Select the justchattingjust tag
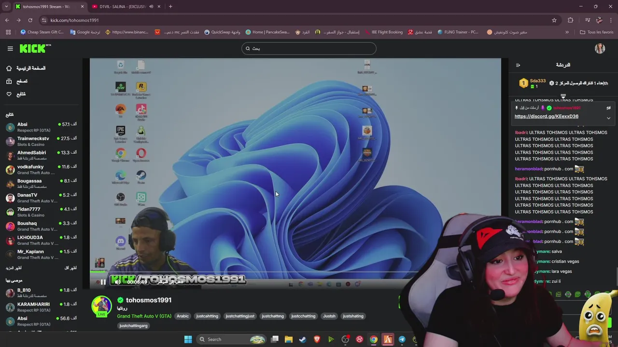The height and width of the screenshot is (347, 618). [240, 316]
